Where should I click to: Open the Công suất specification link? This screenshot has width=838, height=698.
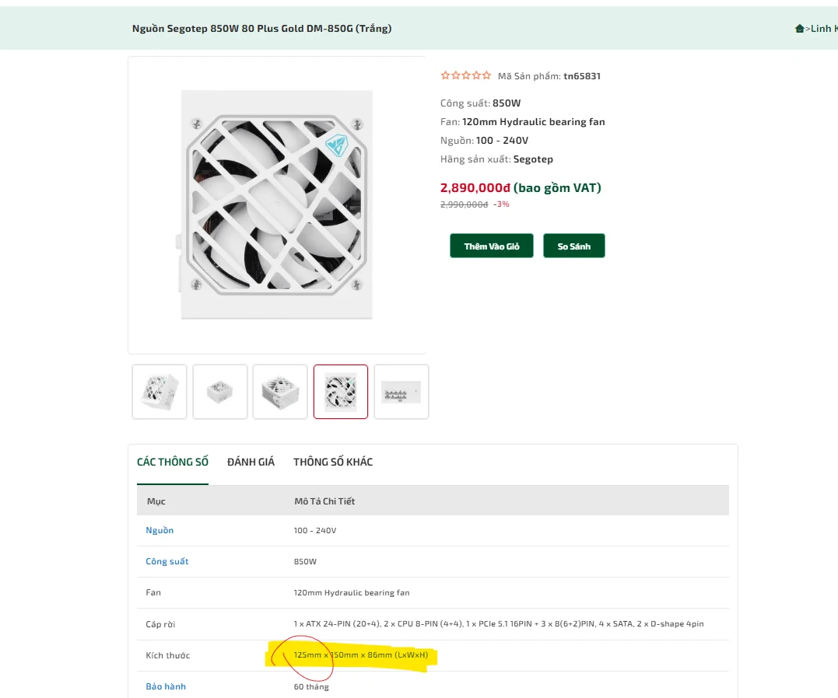coord(167,561)
